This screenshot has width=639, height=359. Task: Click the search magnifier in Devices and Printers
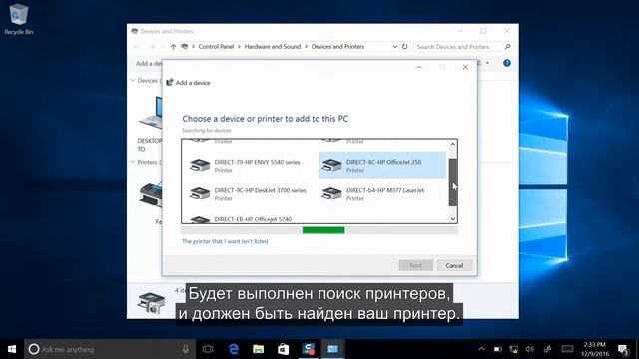click(x=508, y=47)
